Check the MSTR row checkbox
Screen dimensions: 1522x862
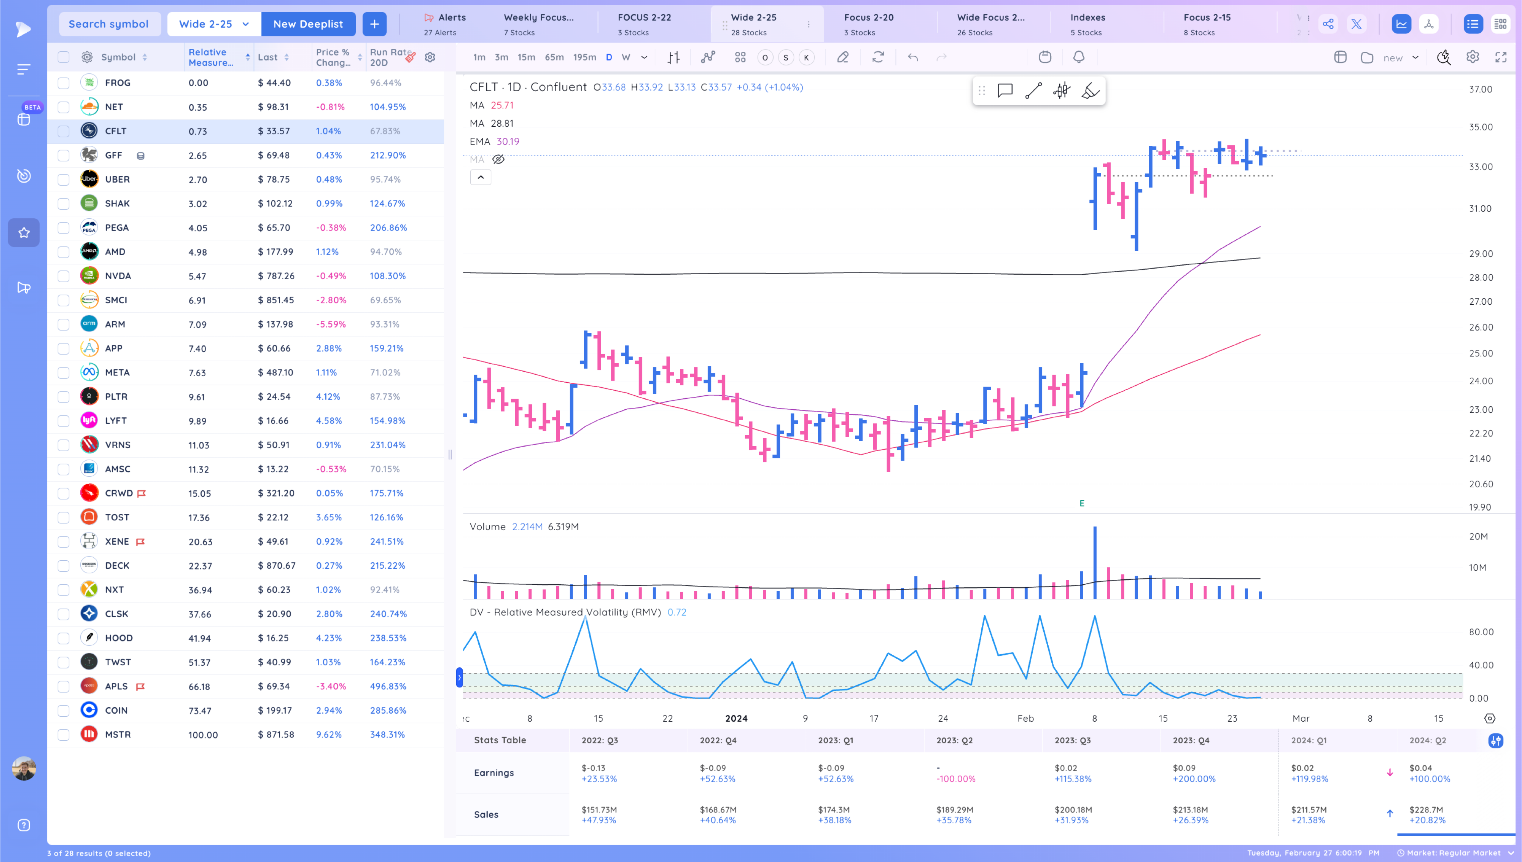(x=63, y=735)
